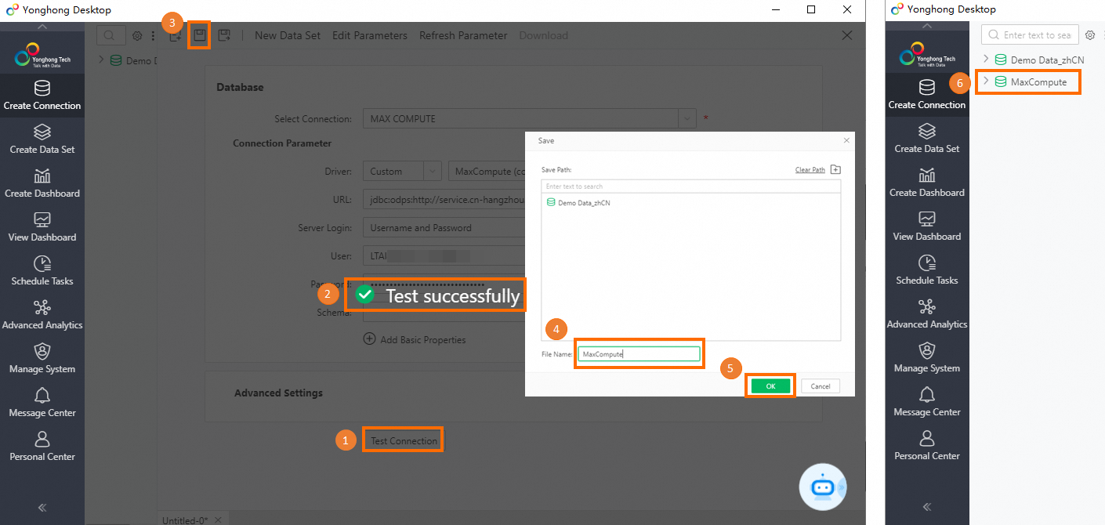
Task: Open Create Data Set in the right window sidebar
Action: point(927,139)
